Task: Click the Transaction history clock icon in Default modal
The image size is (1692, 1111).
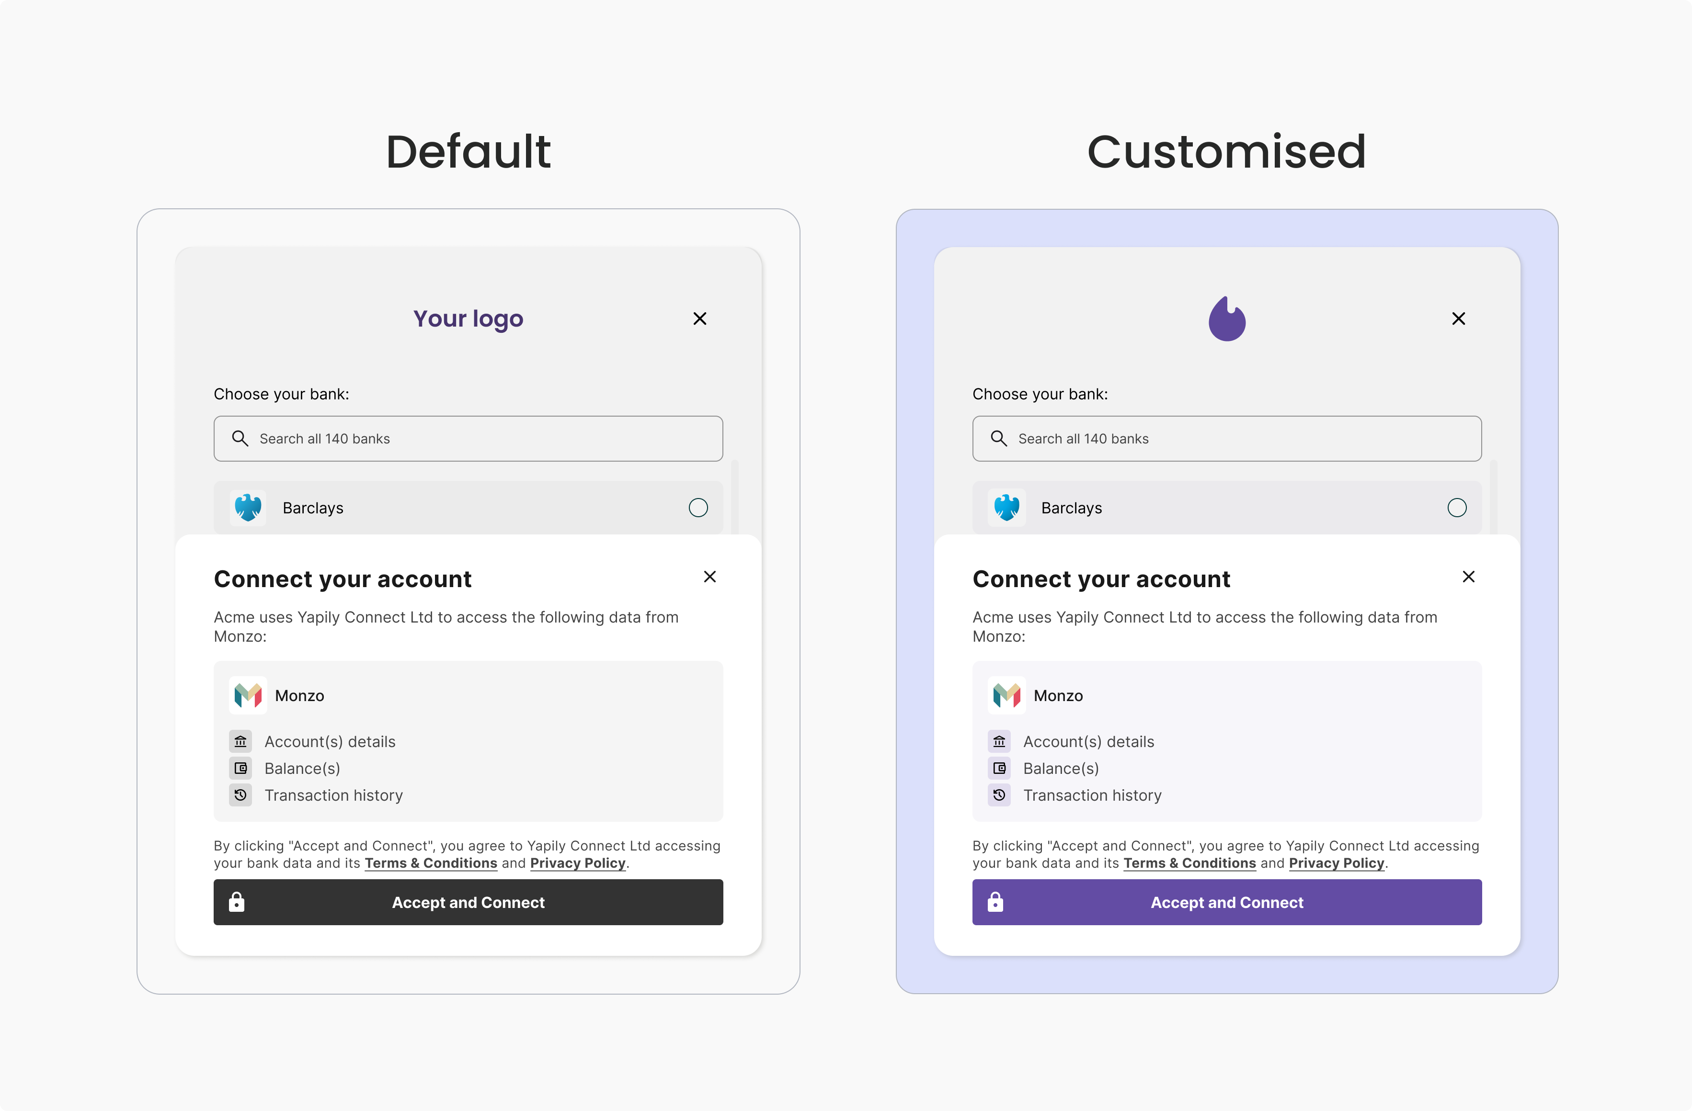Action: (241, 795)
